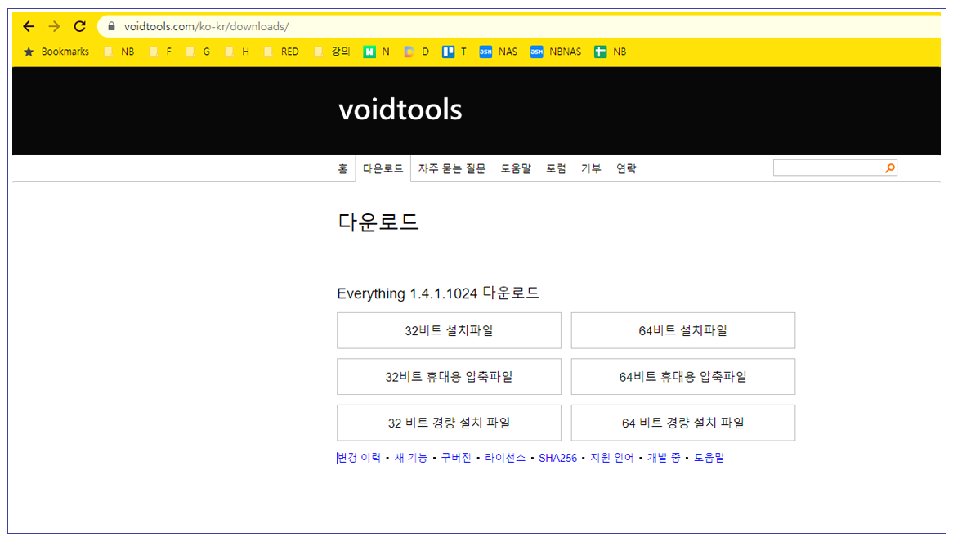Image resolution: width=953 pixels, height=542 pixels.
Task: Open the D bookmark
Action: coord(417,52)
